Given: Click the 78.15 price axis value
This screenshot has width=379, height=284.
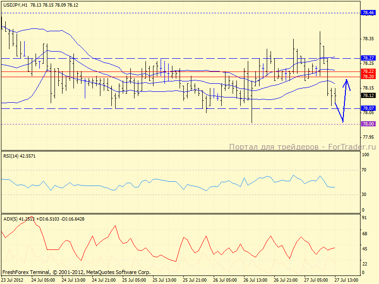Looking at the screenshot, I should coord(368,88).
